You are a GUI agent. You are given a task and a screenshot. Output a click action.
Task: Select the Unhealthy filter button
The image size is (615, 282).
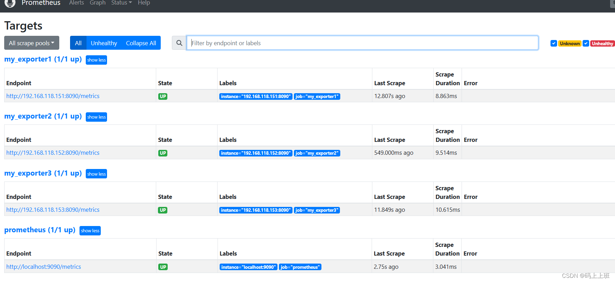[104, 43]
